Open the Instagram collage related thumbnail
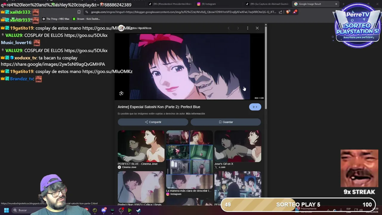Screen dimensions: 382x215 (x=189, y=159)
